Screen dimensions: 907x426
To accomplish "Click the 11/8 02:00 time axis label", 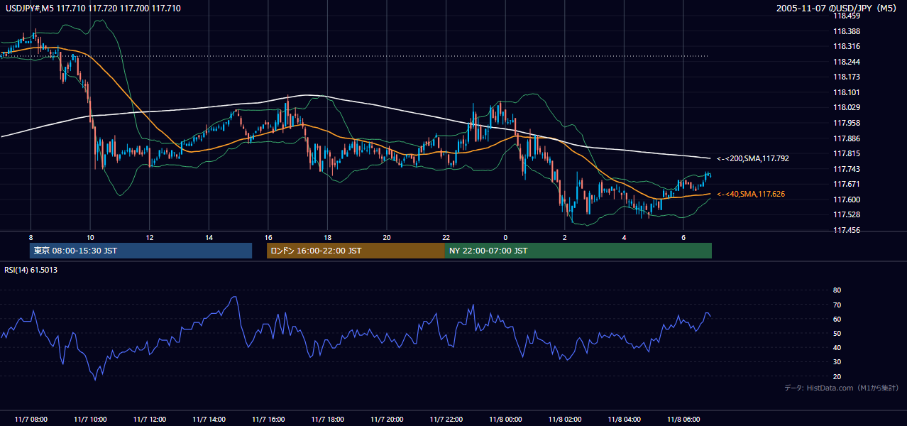I will 565,420.
